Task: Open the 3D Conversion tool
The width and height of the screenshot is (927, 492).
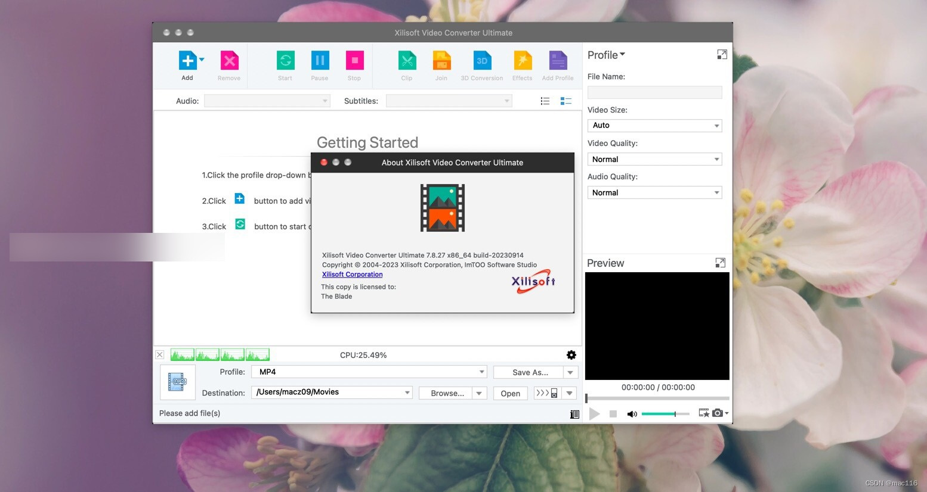Action: click(x=482, y=61)
